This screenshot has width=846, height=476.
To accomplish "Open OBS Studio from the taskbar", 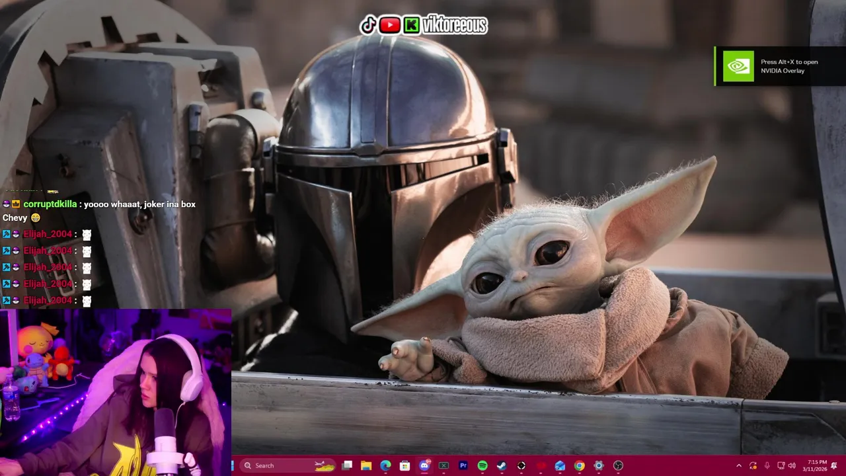I will [618, 465].
